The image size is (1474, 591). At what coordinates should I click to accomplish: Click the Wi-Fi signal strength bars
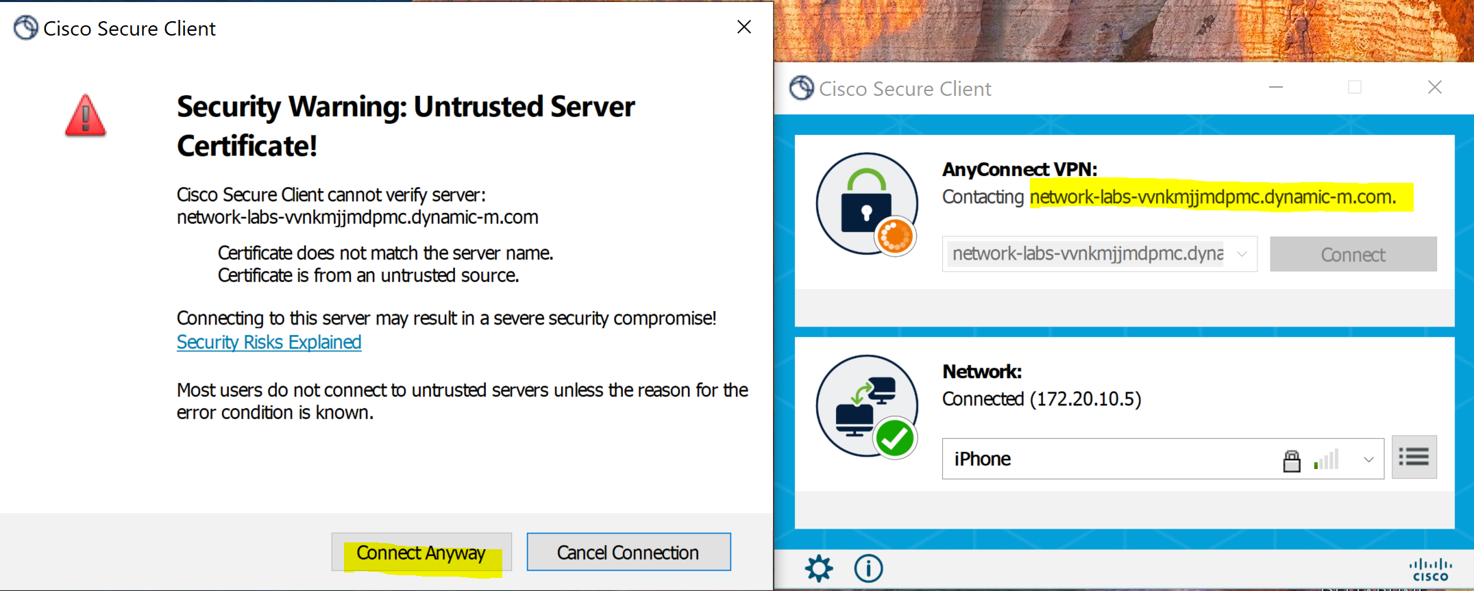point(1326,459)
